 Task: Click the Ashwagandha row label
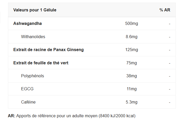[x=27, y=24]
